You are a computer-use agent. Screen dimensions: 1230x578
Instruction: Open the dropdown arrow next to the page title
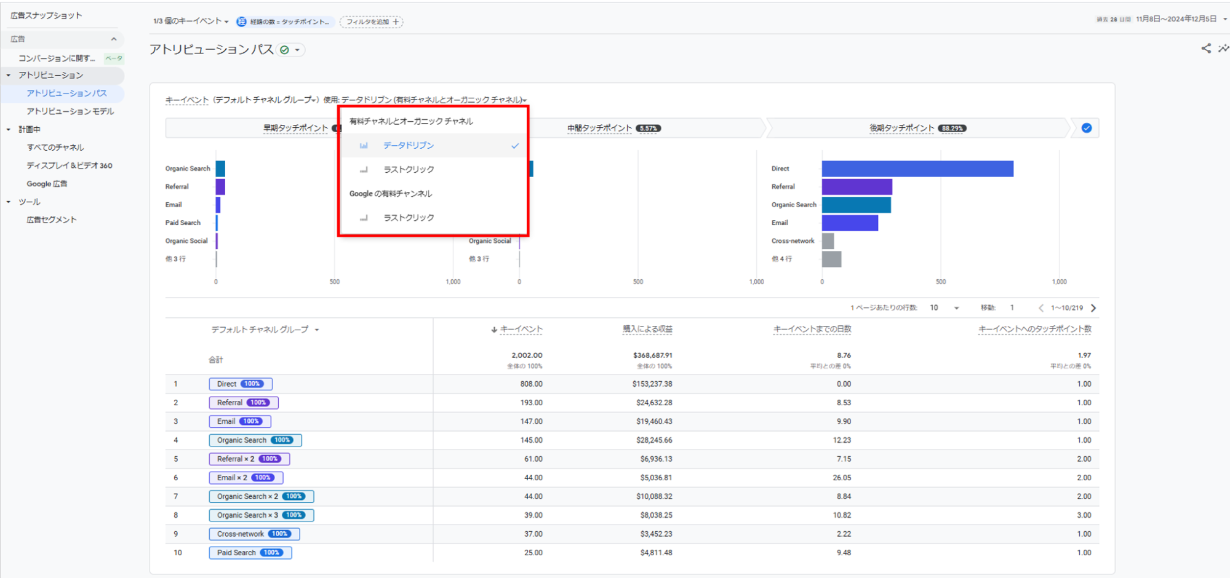[297, 50]
